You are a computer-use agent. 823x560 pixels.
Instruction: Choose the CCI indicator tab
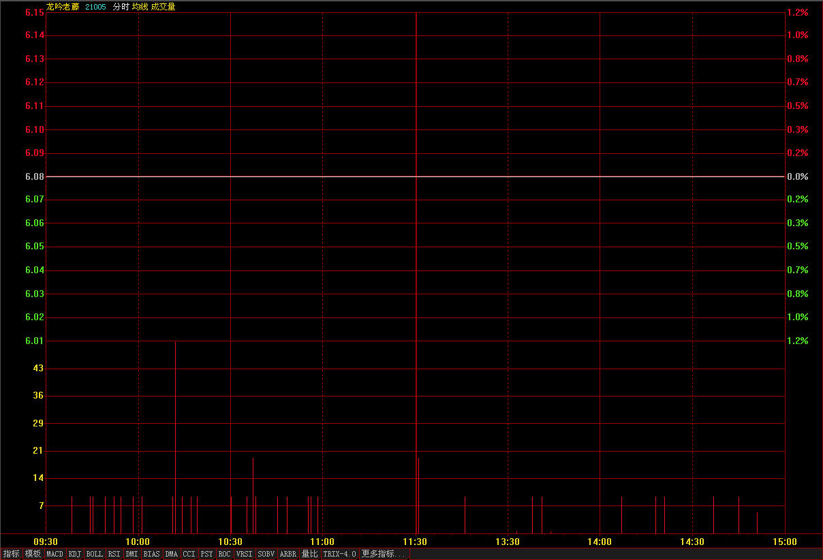click(189, 554)
